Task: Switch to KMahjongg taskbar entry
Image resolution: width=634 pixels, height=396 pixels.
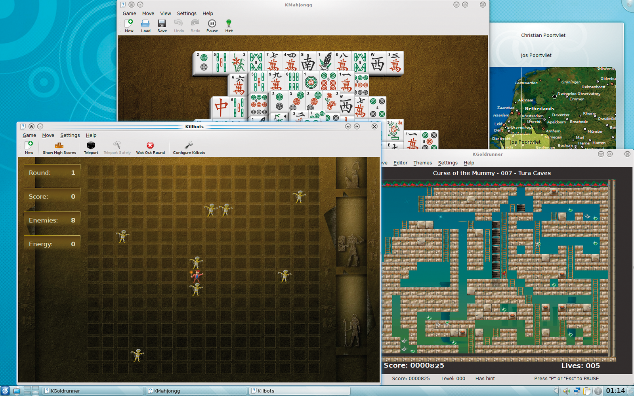Action: pyautogui.click(x=196, y=391)
